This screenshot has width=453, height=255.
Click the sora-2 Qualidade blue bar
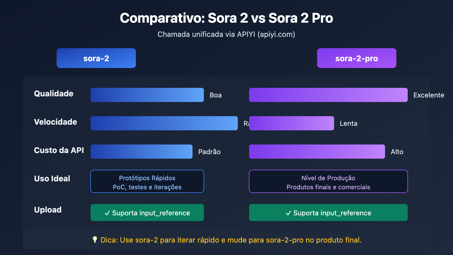coord(147,95)
